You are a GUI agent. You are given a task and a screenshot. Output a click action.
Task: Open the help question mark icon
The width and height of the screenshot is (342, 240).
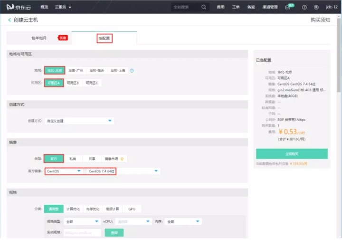(x=304, y=7)
